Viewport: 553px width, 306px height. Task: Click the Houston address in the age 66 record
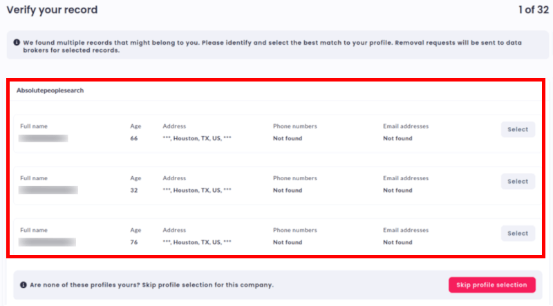(x=197, y=139)
